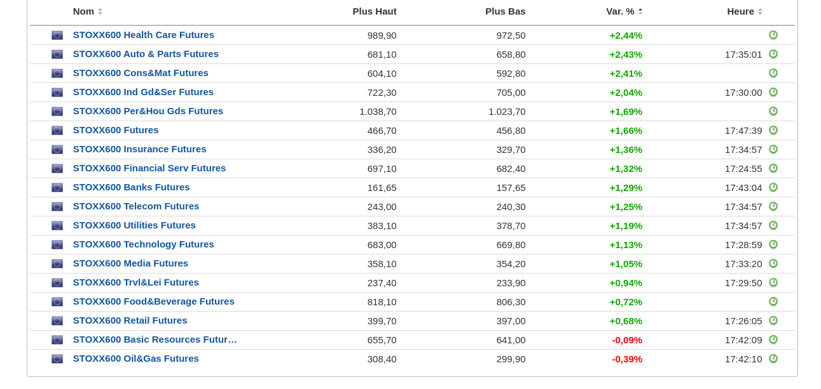
Task: Click the flag icon beside STOXX600 Banks Futures
Action: point(57,188)
